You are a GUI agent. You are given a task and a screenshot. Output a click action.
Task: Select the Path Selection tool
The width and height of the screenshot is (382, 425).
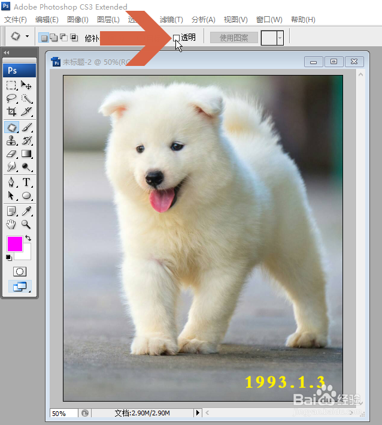11,195
